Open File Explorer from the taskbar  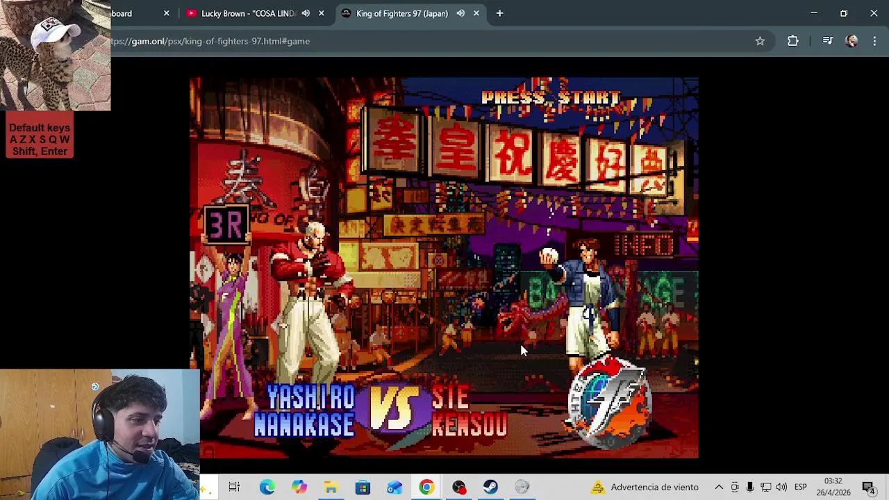331,487
